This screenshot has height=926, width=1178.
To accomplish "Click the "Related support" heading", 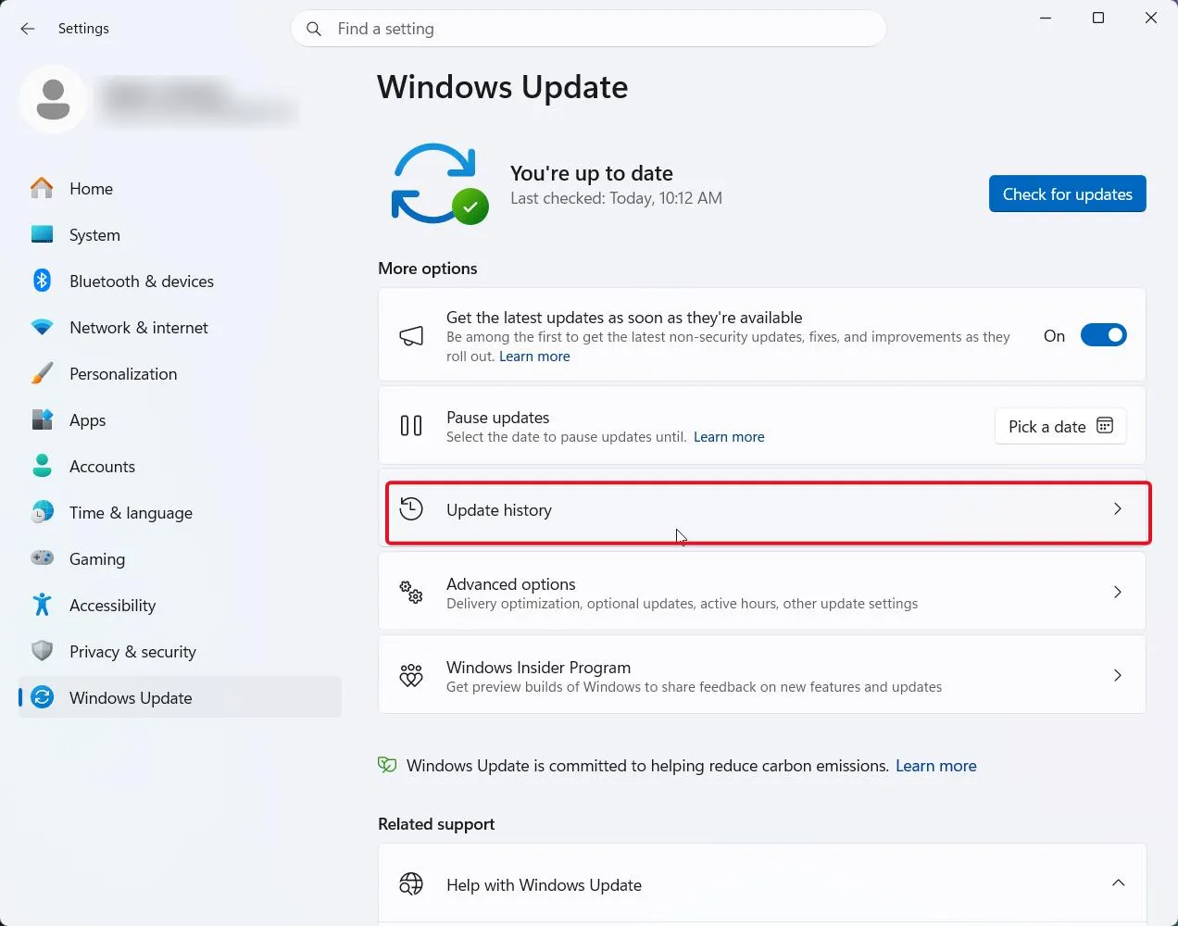I will tap(436, 824).
